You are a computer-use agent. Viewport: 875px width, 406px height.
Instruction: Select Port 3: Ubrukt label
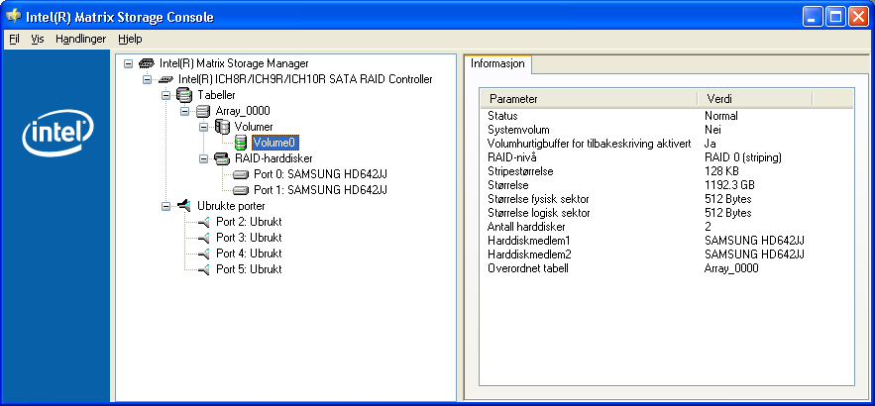(x=249, y=238)
